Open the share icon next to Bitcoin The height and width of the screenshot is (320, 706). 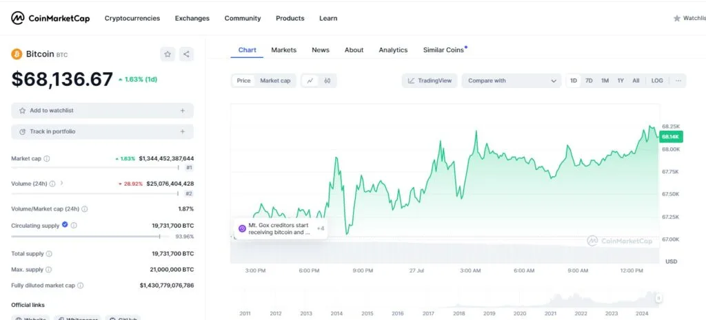(x=186, y=54)
